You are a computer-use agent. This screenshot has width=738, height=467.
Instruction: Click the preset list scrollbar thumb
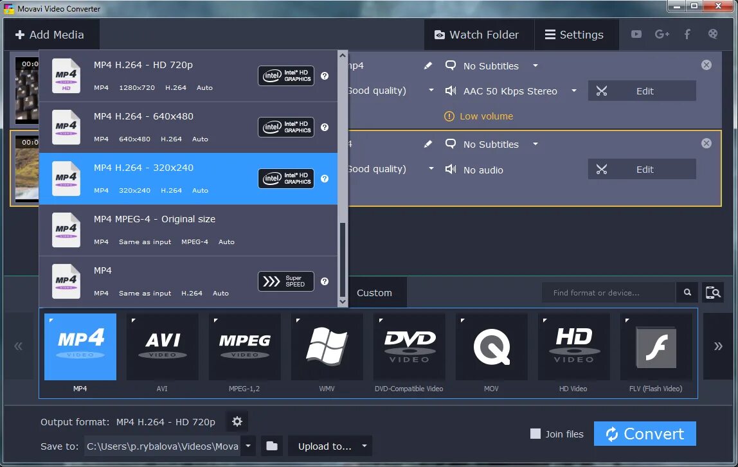click(x=343, y=259)
